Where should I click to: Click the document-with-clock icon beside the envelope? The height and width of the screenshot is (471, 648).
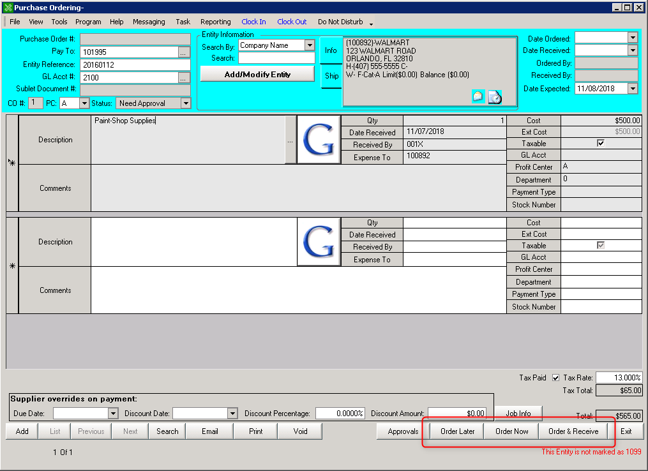[494, 96]
